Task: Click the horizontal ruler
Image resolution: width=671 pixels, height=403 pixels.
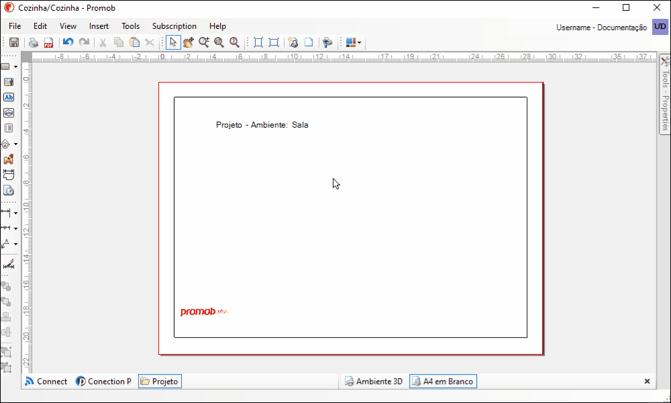Action: (344, 57)
